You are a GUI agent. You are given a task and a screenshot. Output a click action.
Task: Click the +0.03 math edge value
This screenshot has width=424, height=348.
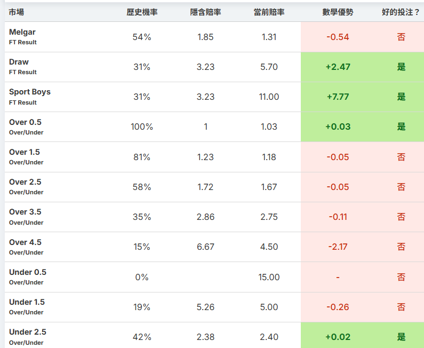tap(338, 126)
